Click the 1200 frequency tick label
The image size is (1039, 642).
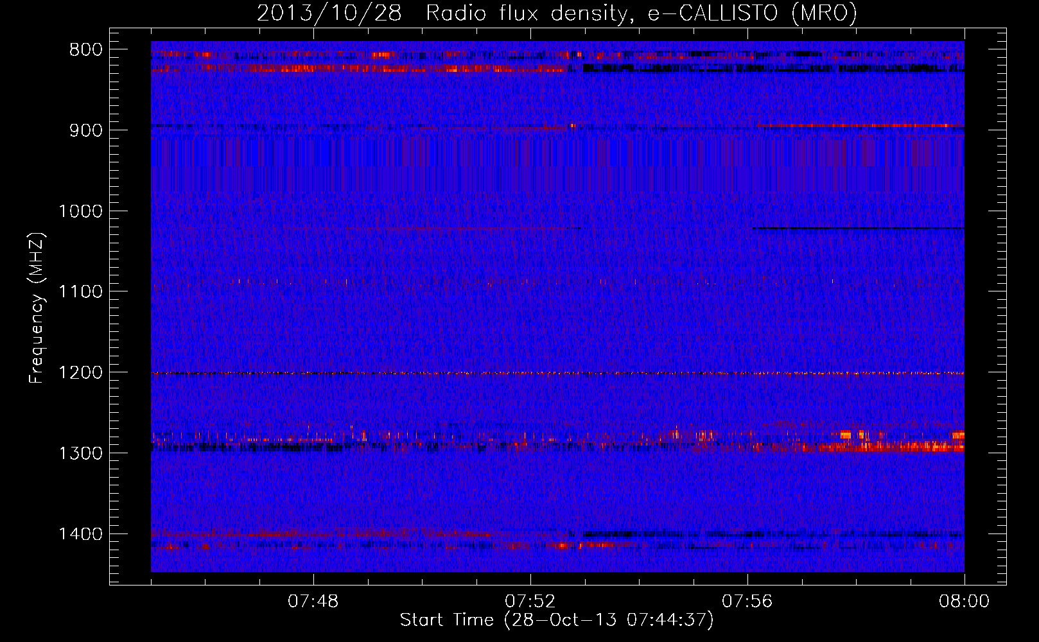click(80, 372)
